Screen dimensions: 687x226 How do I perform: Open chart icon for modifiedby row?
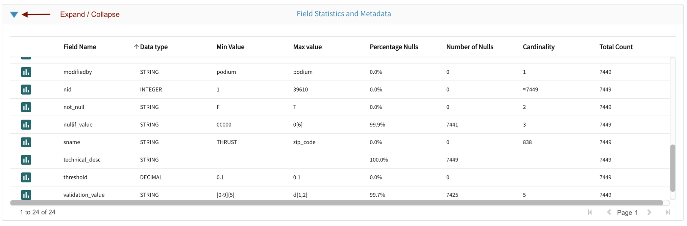pyautogui.click(x=26, y=72)
